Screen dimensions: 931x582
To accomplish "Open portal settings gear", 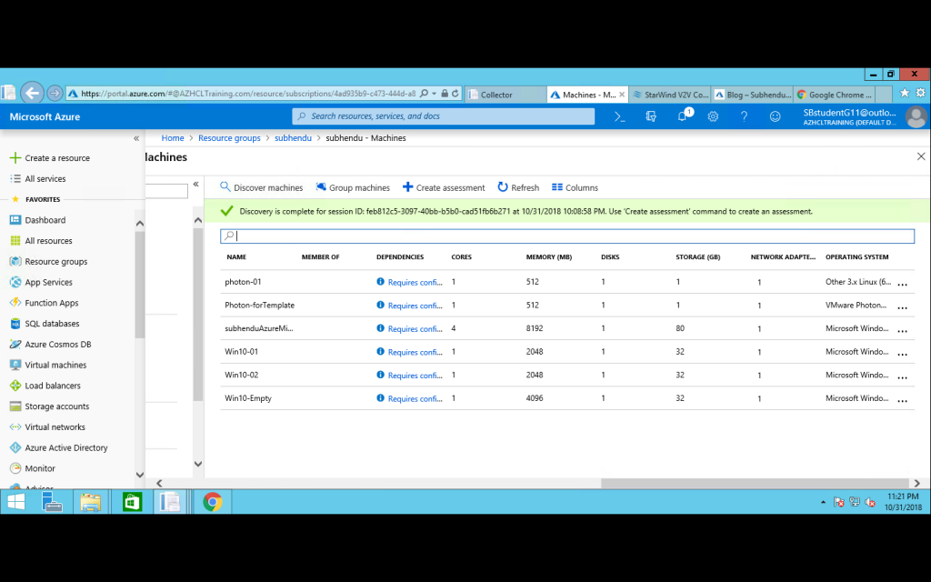I will tap(713, 117).
